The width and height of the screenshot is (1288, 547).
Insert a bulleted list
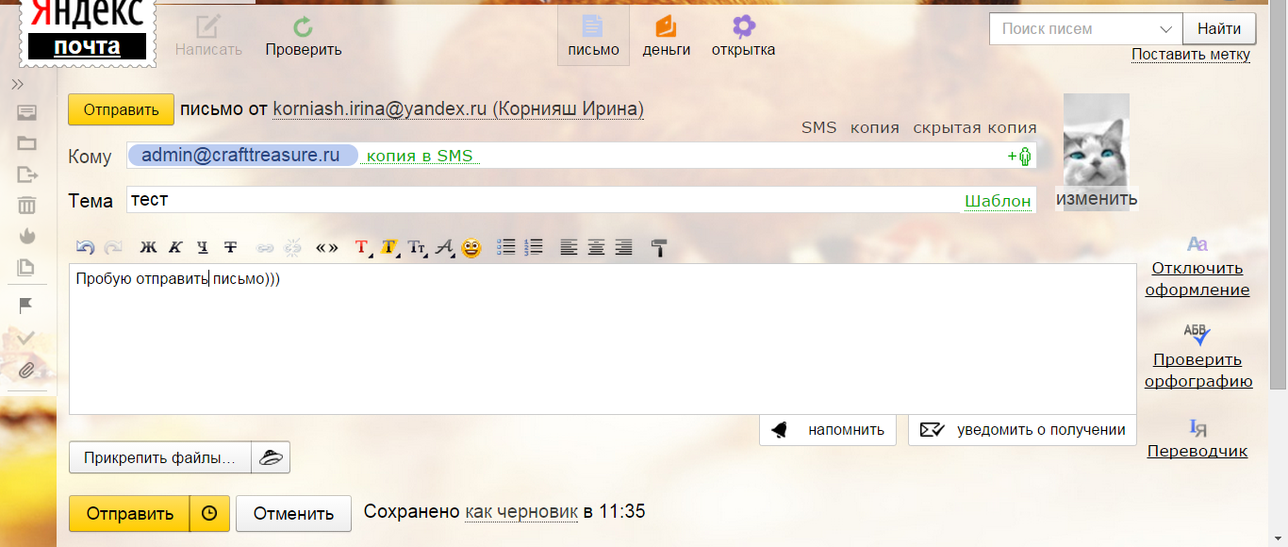point(506,247)
